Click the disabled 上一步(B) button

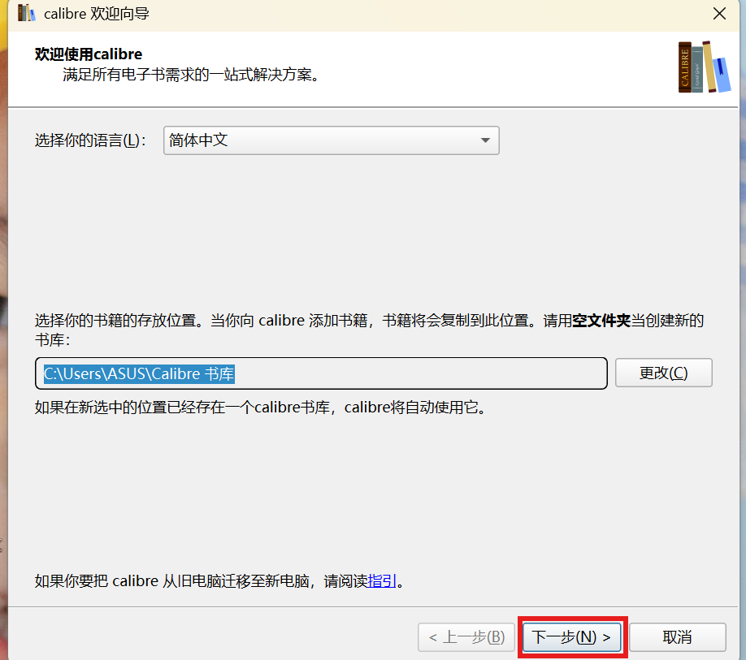(466, 636)
